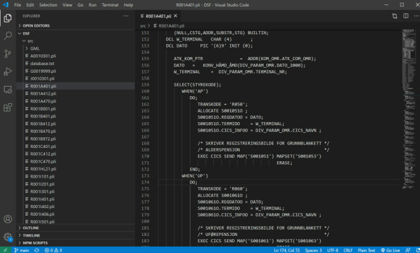
Task: Collapse the DSF workspace folder
Action: pyautogui.click(x=75, y=33)
